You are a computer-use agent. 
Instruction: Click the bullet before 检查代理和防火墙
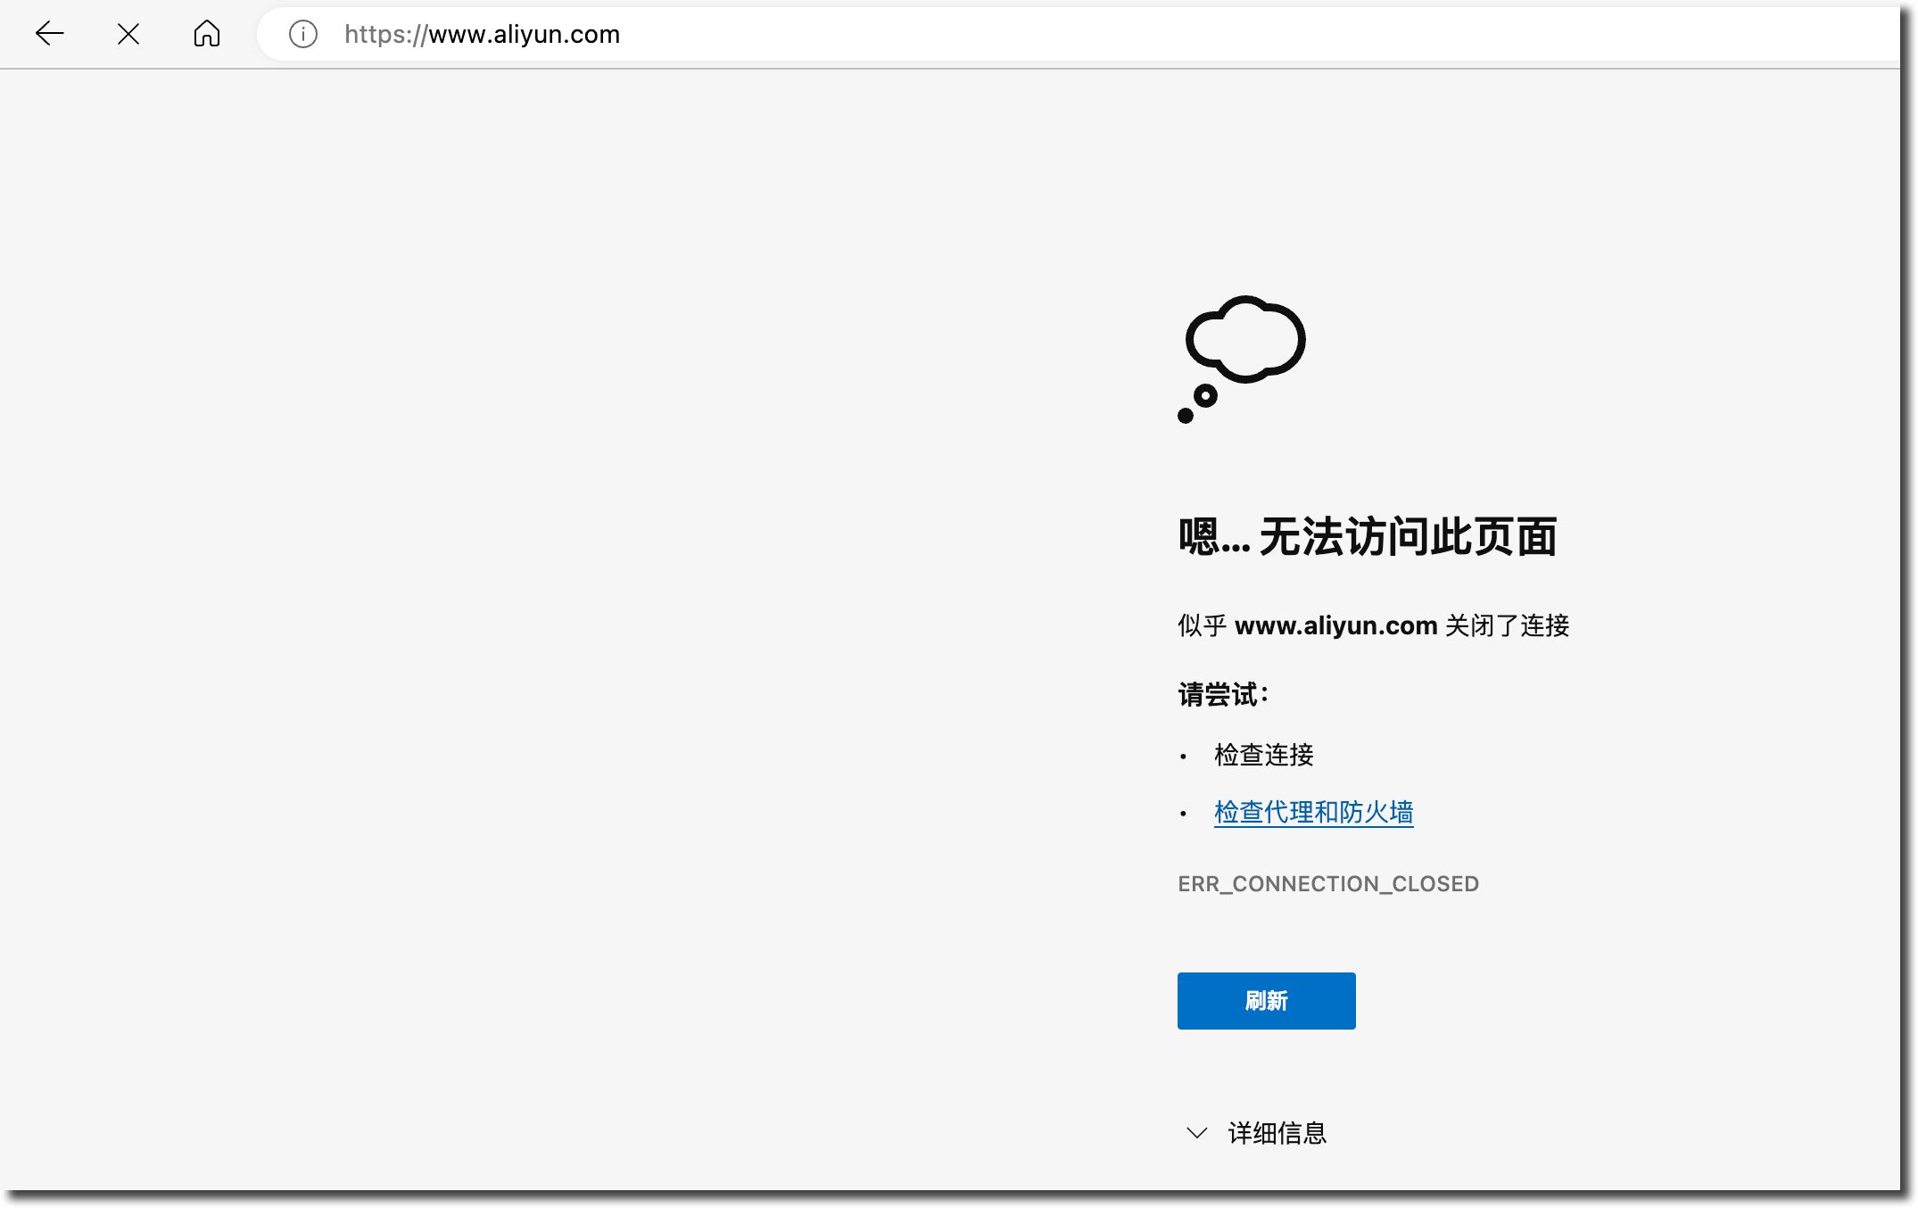[x=1184, y=814]
